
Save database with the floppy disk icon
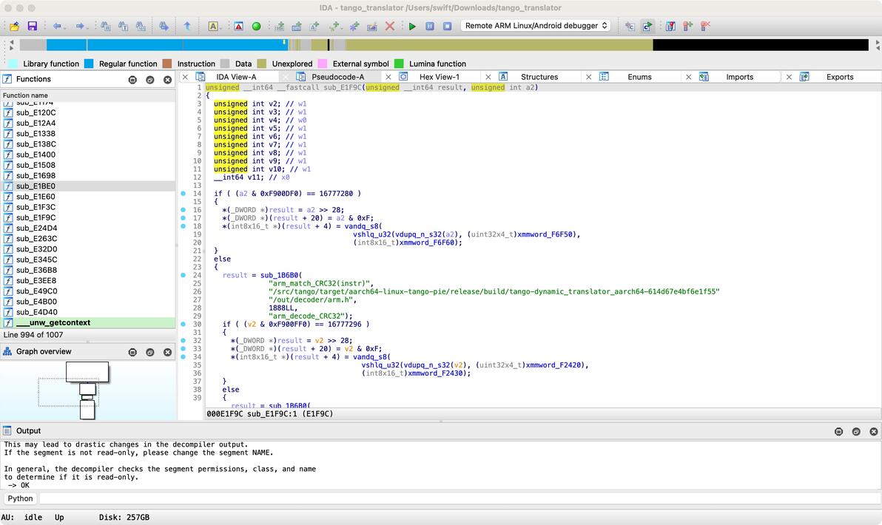pos(32,26)
